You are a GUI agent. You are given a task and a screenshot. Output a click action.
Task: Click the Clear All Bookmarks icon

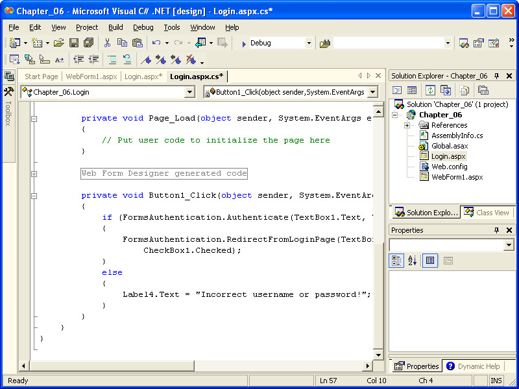190,60
